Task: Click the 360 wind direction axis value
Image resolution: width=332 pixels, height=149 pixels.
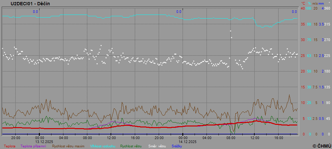Action: point(327,8)
